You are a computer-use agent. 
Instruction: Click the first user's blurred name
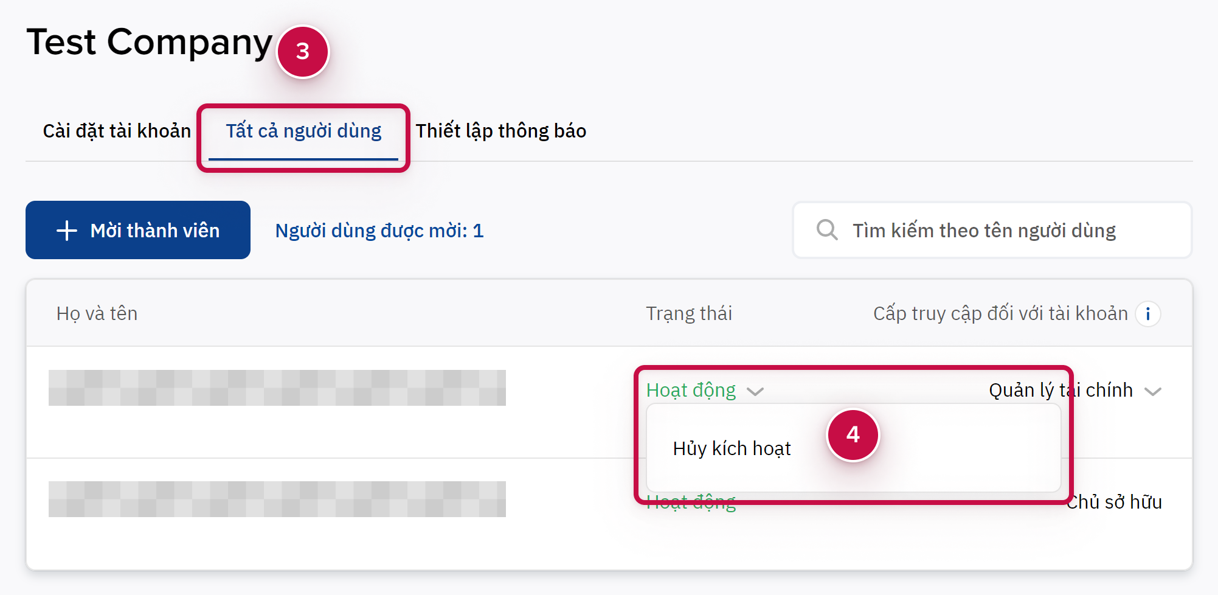(277, 388)
